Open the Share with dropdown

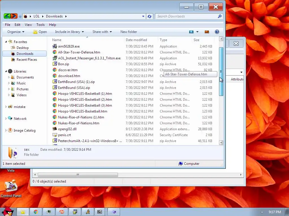(102, 32)
